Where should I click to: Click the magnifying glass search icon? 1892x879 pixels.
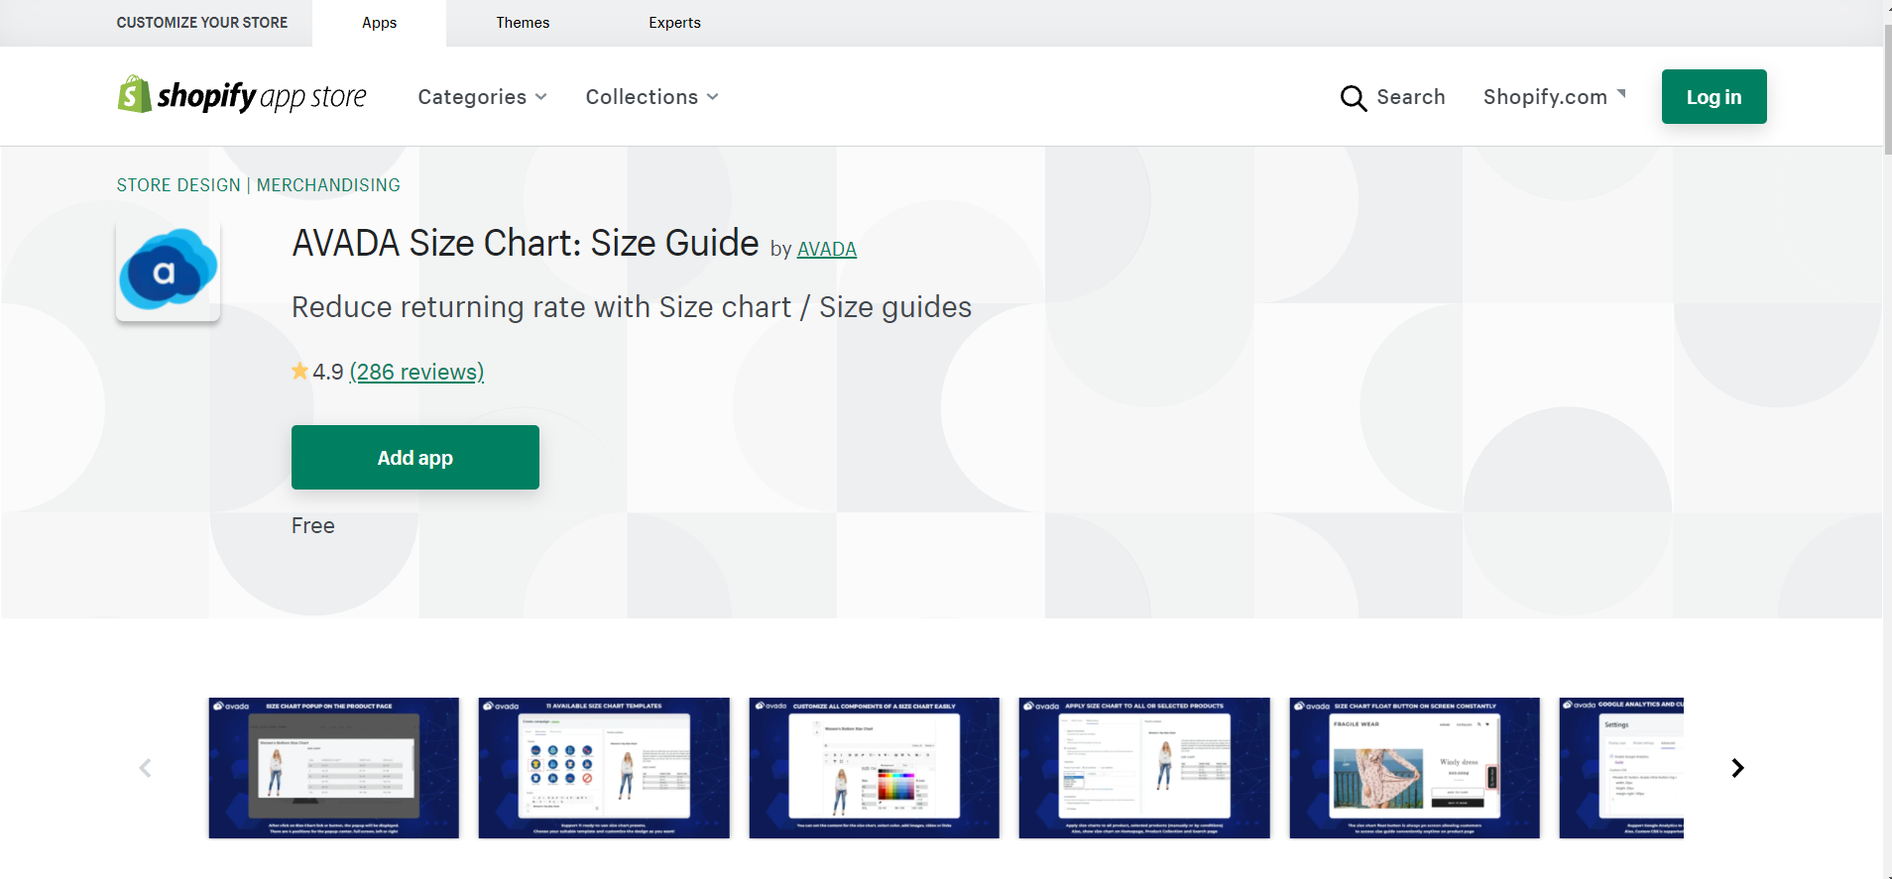[1353, 97]
